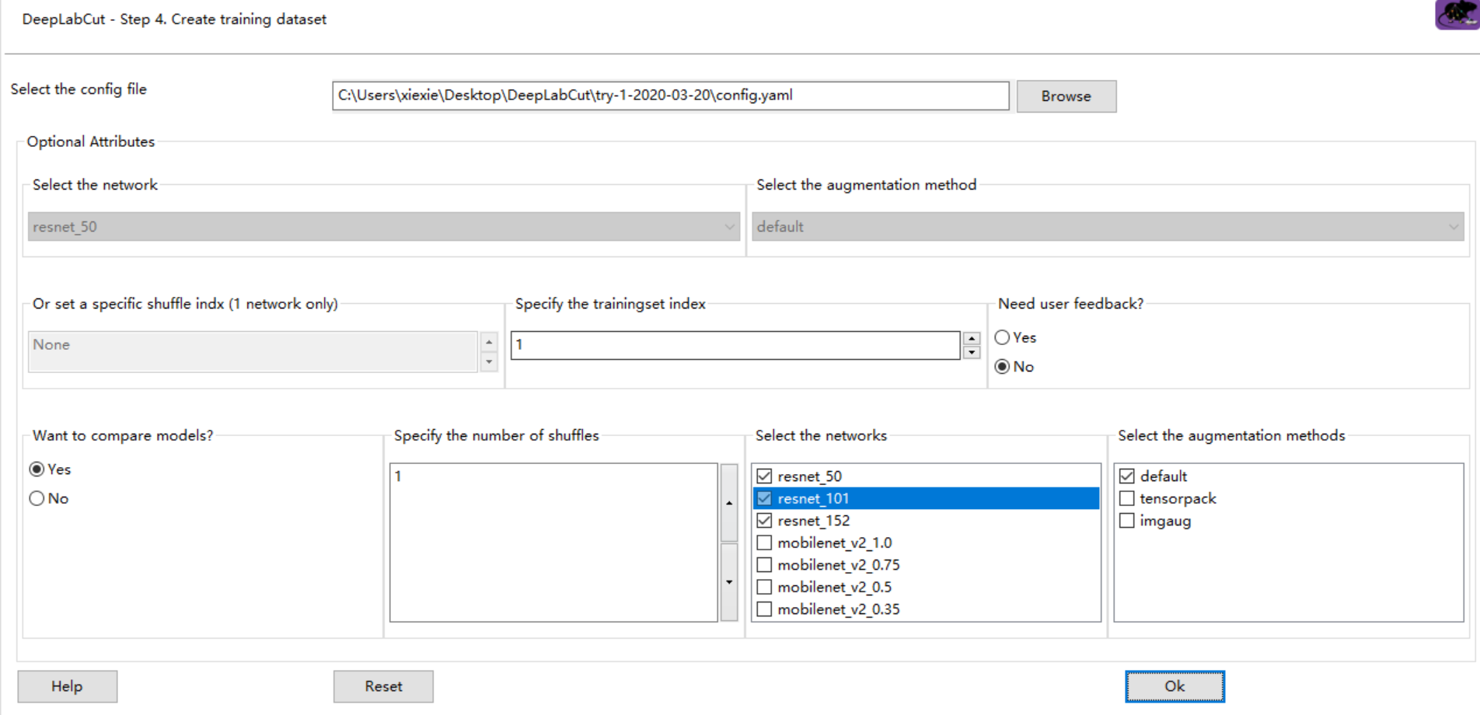Decrease the shuffle index spinner
This screenshot has height=715, width=1480.
489,362
